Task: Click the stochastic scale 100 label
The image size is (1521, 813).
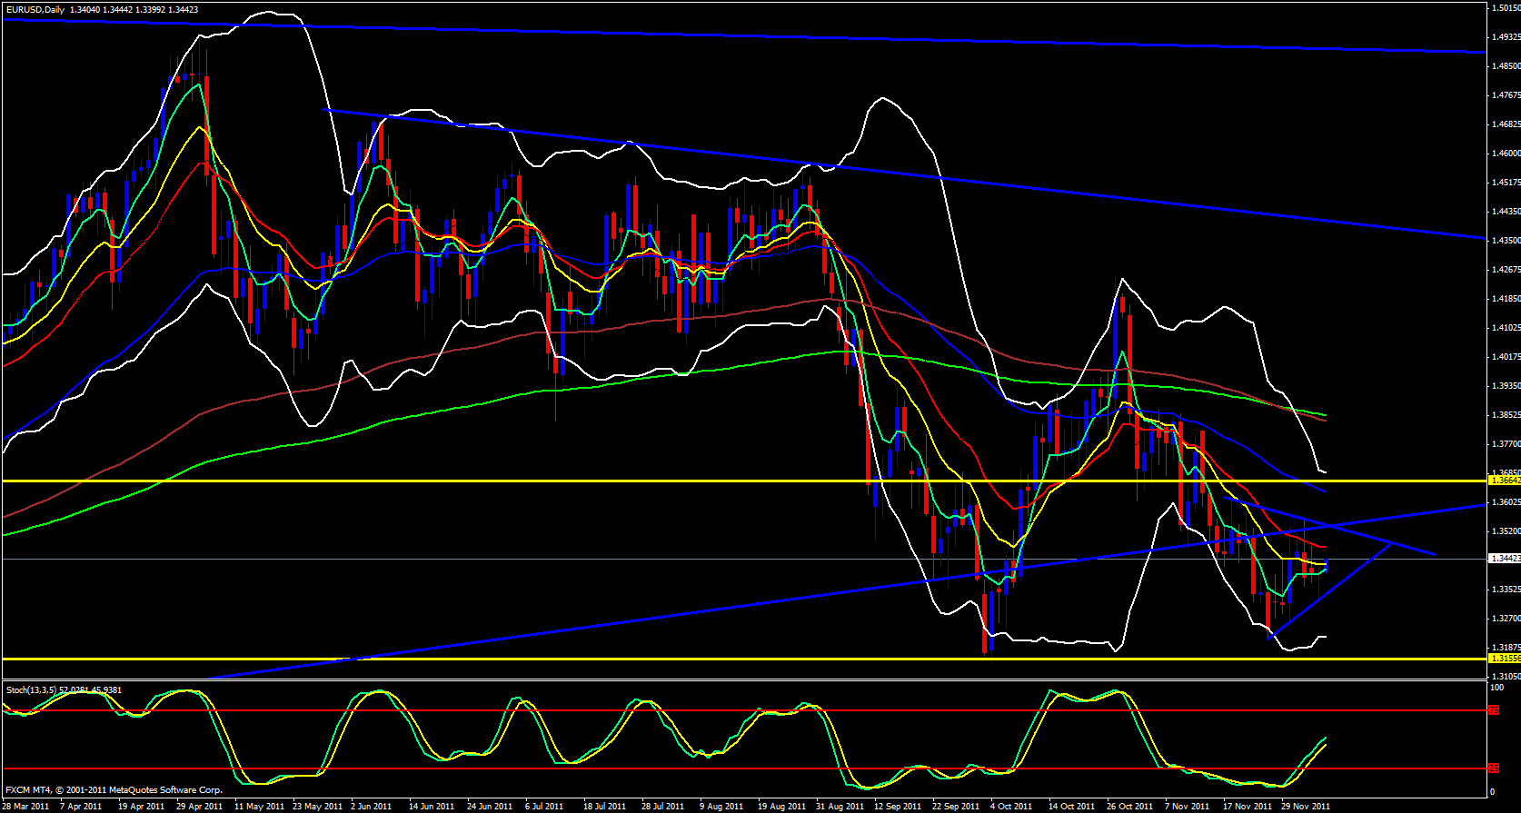Action: pyautogui.click(x=1495, y=689)
